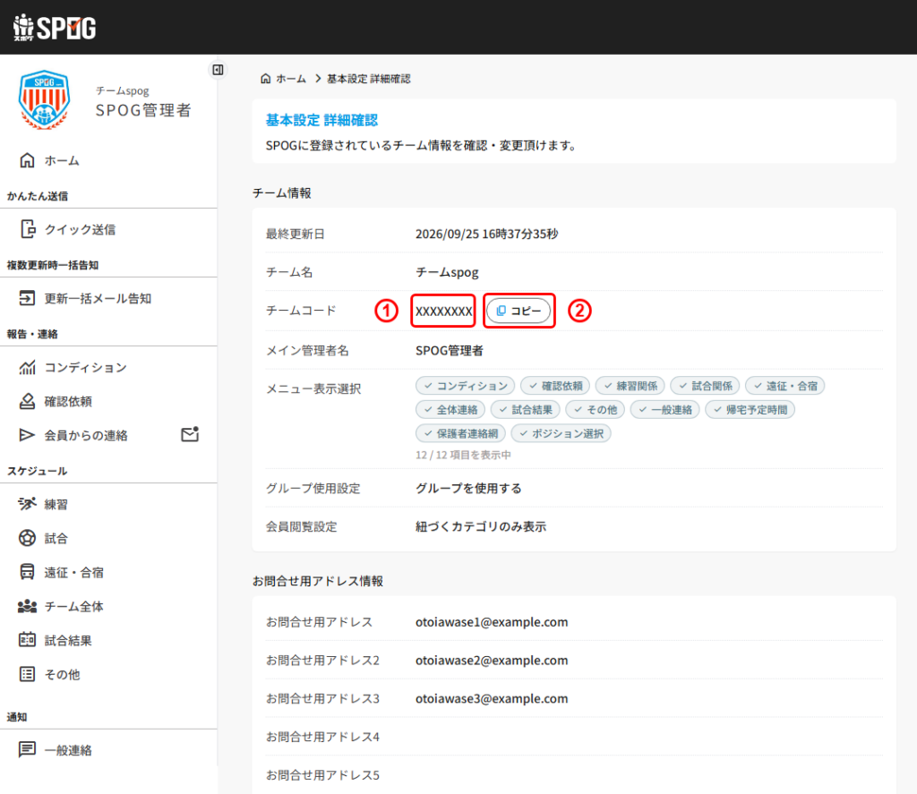This screenshot has width=917, height=794.
Task: Click the unread mail envelope icon
Action: coord(190,434)
